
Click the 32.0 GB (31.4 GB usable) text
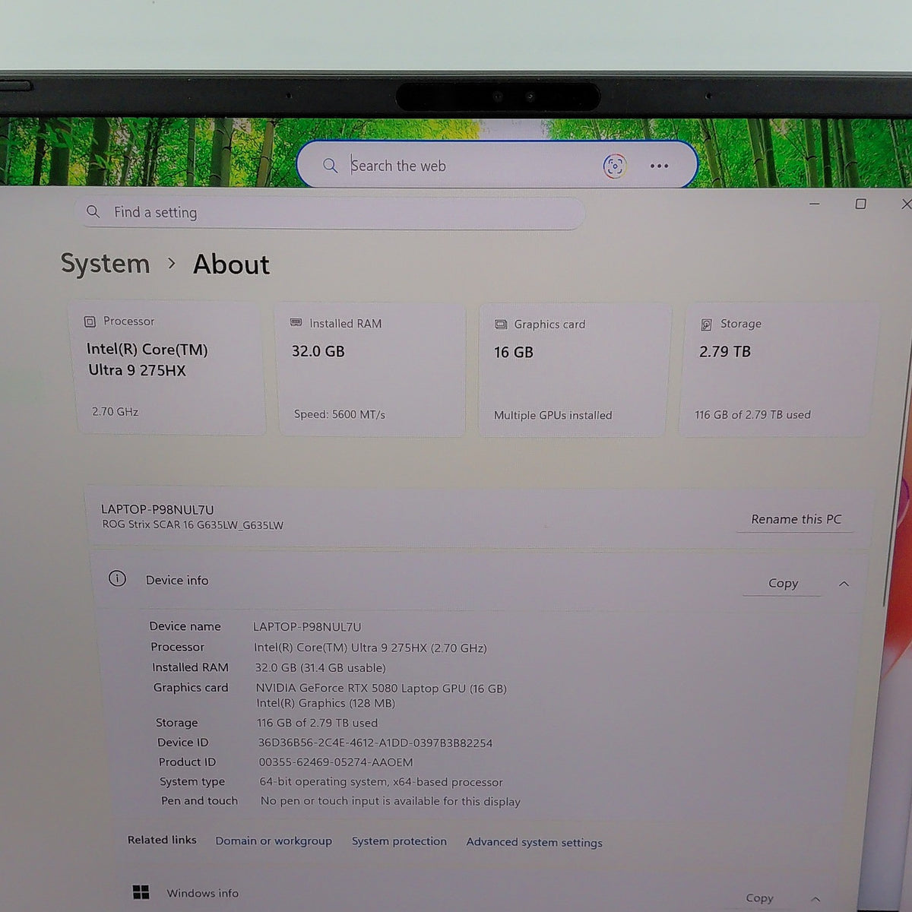[x=320, y=667]
